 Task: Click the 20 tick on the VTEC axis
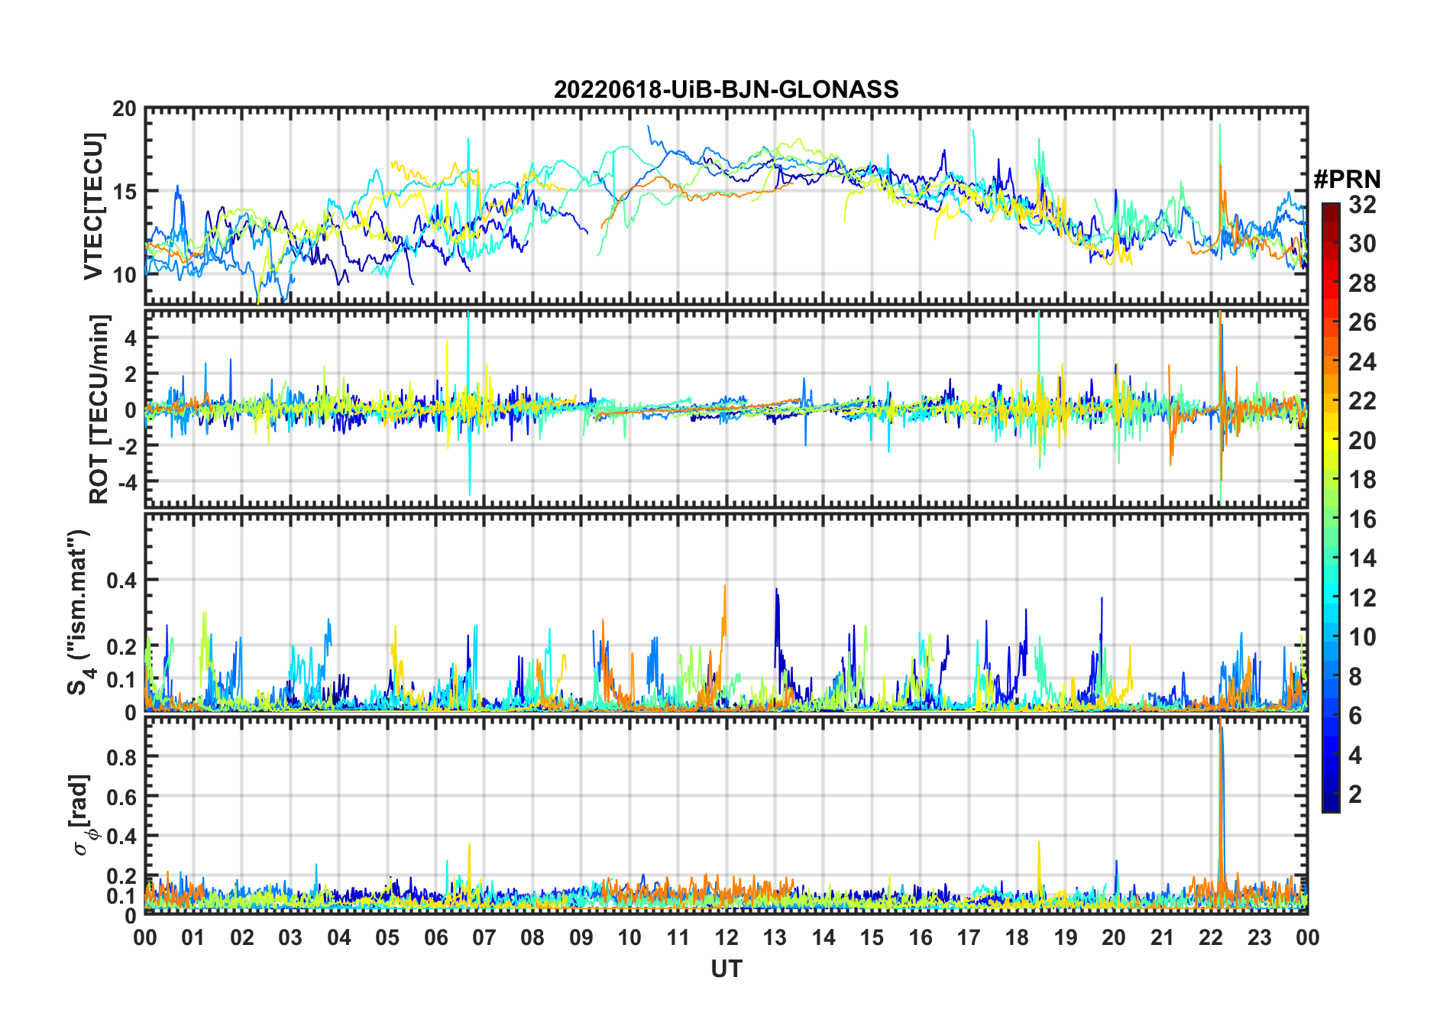pyautogui.click(x=125, y=109)
